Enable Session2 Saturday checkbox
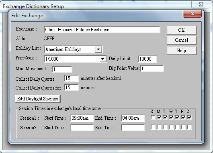 (189, 127)
